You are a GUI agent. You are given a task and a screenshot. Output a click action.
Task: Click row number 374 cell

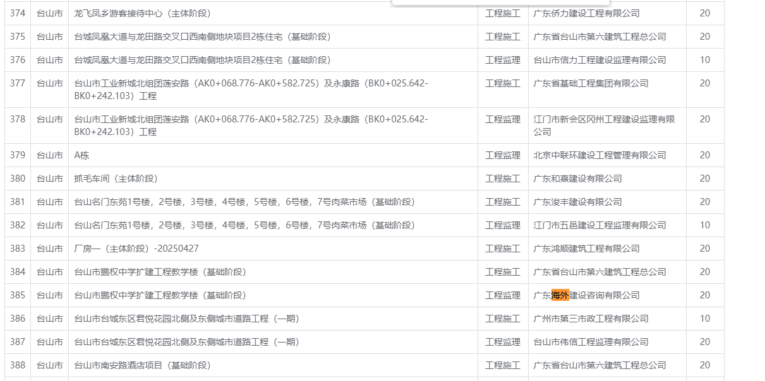tap(18, 13)
